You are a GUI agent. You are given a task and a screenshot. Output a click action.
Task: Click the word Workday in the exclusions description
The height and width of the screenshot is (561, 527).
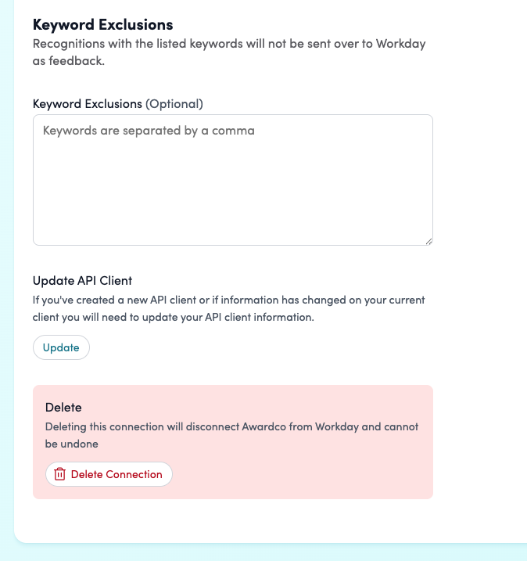click(x=400, y=44)
